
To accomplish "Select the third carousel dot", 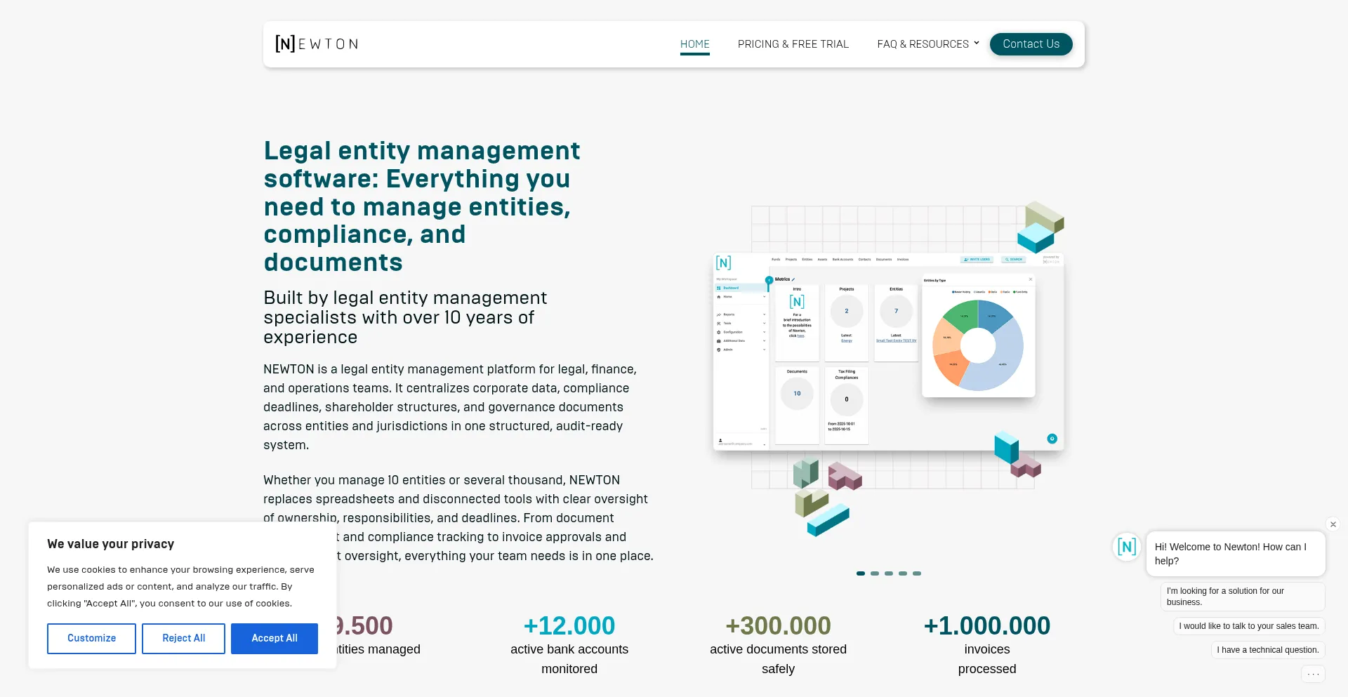I will coord(889,573).
